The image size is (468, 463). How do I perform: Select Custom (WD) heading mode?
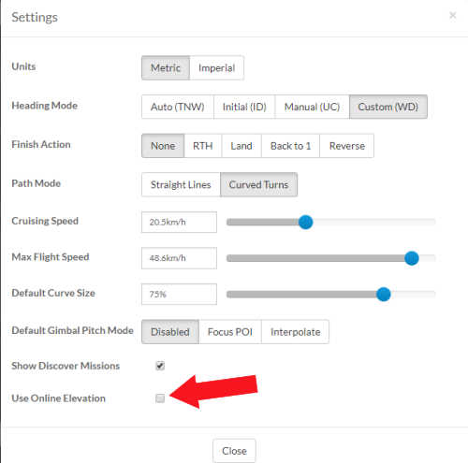click(388, 107)
